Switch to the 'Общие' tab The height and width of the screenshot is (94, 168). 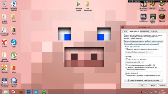click(125, 32)
